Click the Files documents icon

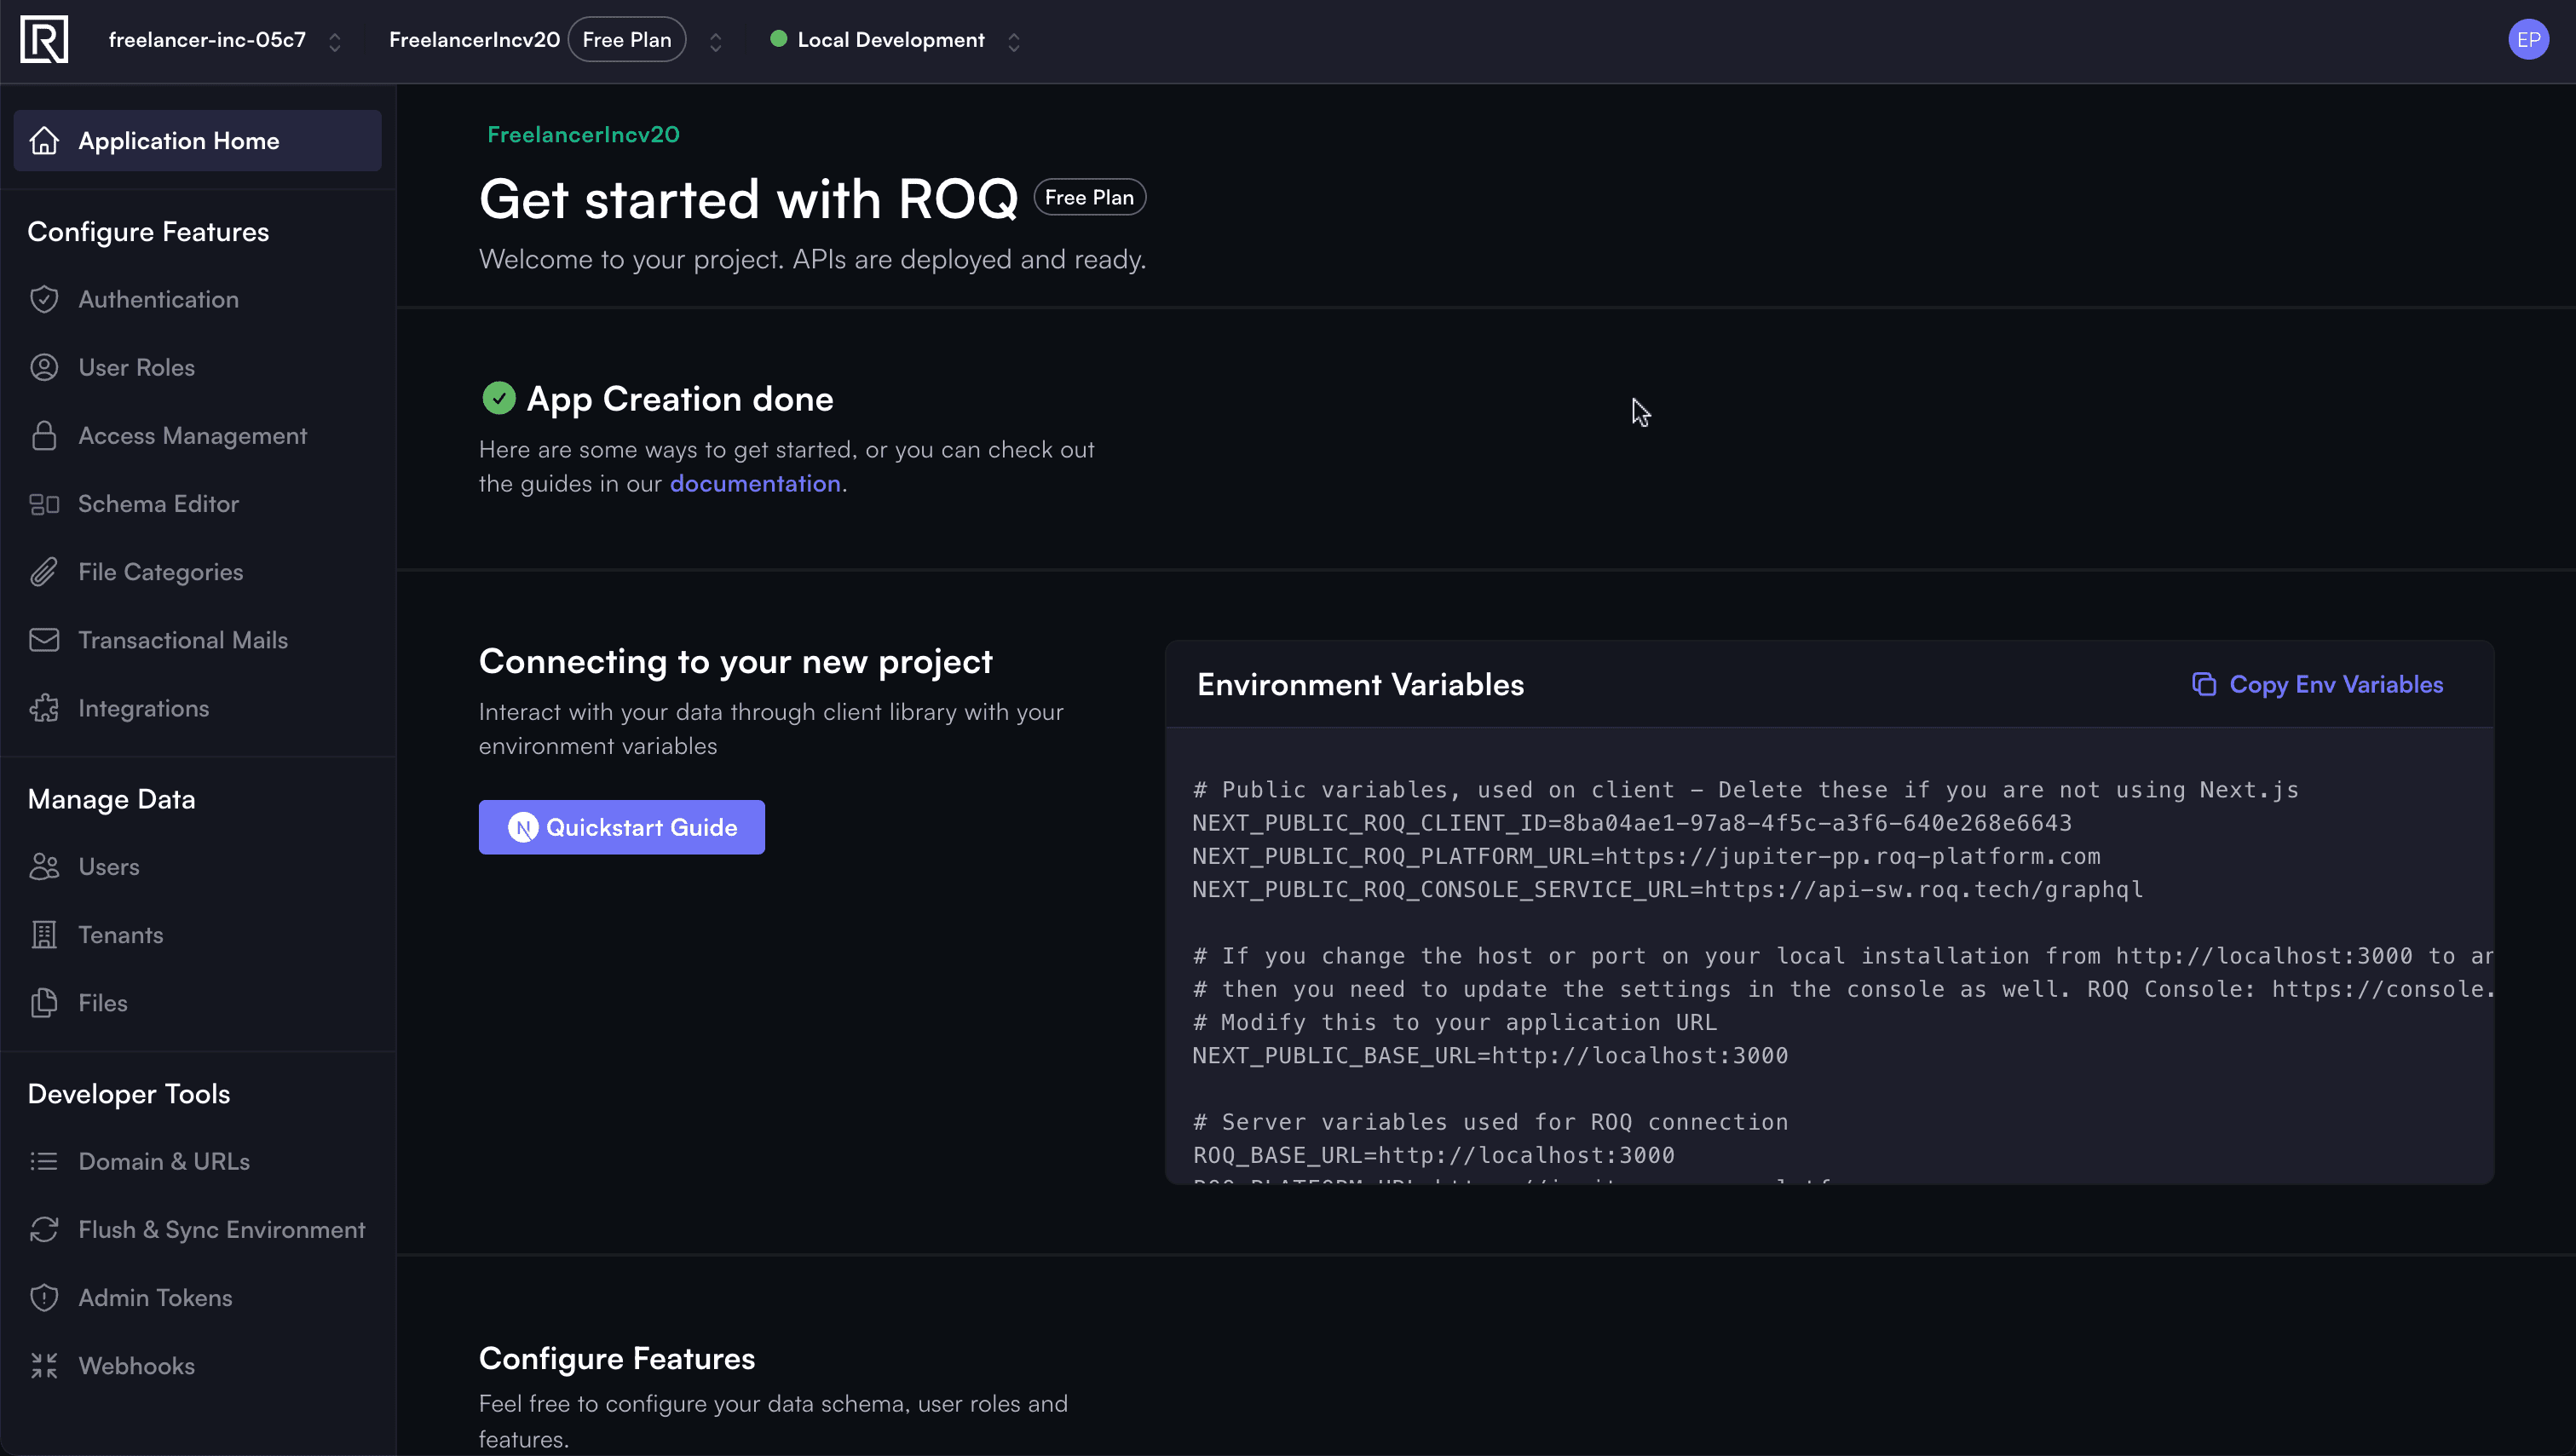tap(44, 1003)
